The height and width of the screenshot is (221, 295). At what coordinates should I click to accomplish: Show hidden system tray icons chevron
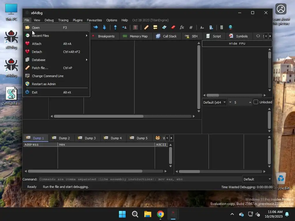[x=232, y=214]
